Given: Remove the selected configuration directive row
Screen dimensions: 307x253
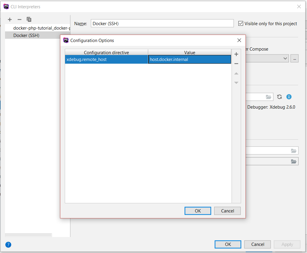Looking at the screenshot, I should [x=236, y=64].
